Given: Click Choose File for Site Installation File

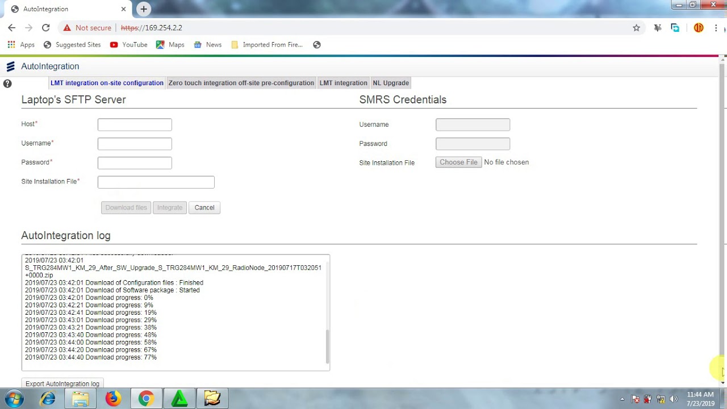Looking at the screenshot, I should pos(459,162).
